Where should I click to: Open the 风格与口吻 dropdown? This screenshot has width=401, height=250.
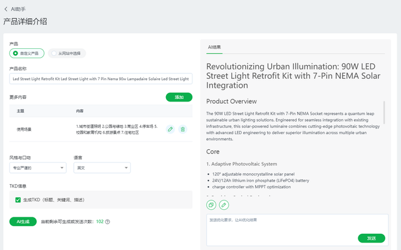coord(38,168)
